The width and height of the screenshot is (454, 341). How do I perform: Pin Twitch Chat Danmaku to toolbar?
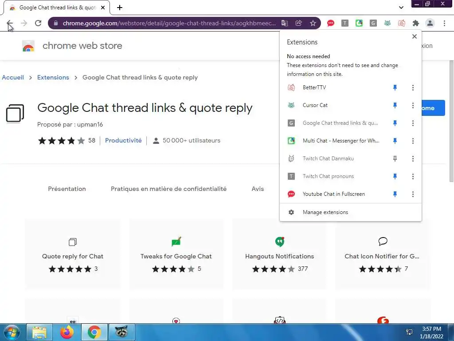[395, 159]
